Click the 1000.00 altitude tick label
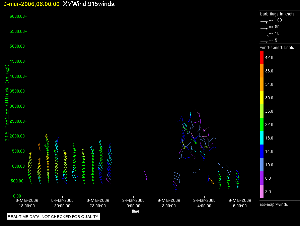The height and width of the screenshot is (226, 300). 17,166
